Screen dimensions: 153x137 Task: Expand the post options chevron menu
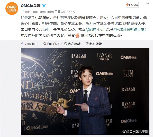pyautogui.click(x=148, y=4)
